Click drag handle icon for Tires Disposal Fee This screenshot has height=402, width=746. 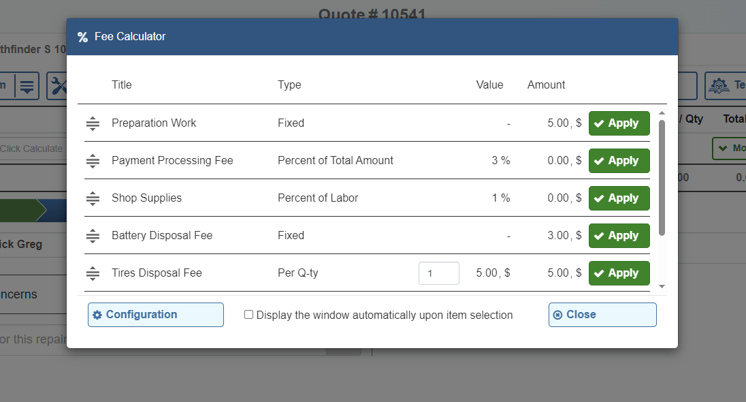coord(93,273)
